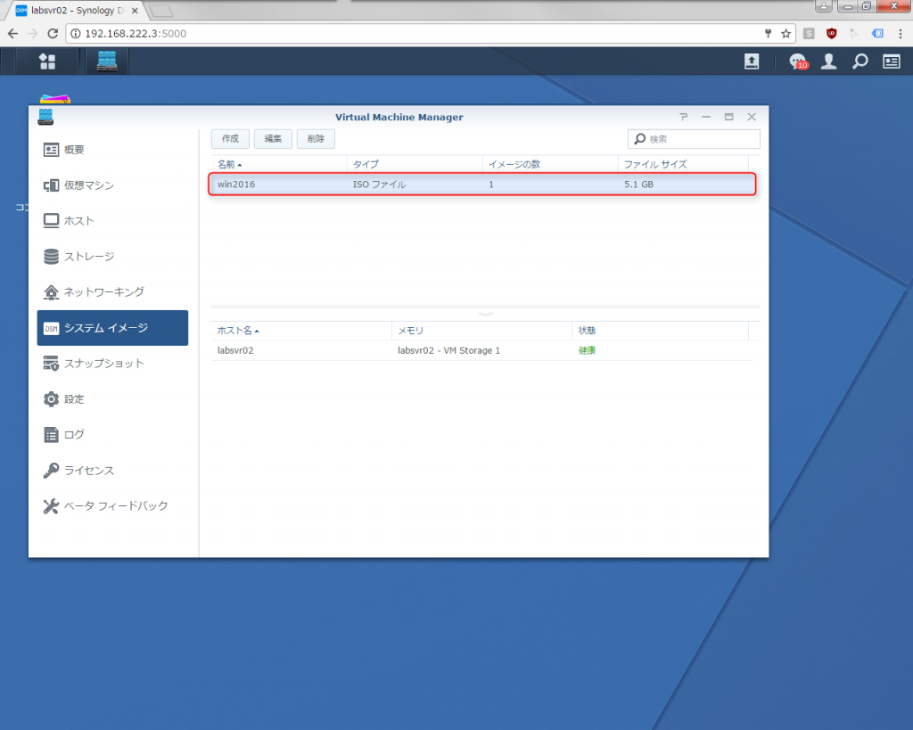Sort by 状態 column header

coord(661,331)
